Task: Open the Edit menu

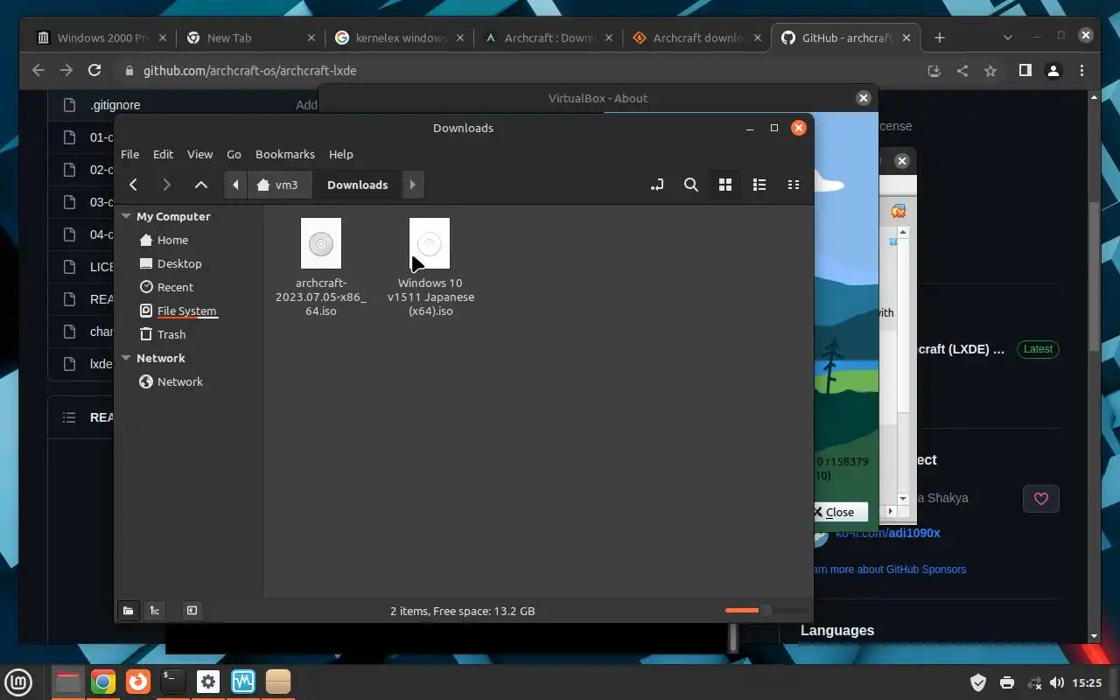Action: [163, 154]
